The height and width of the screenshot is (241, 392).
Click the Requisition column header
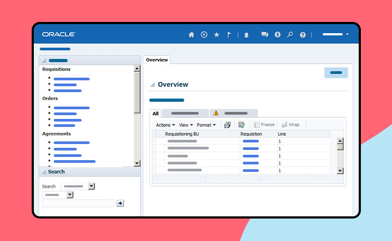point(251,134)
